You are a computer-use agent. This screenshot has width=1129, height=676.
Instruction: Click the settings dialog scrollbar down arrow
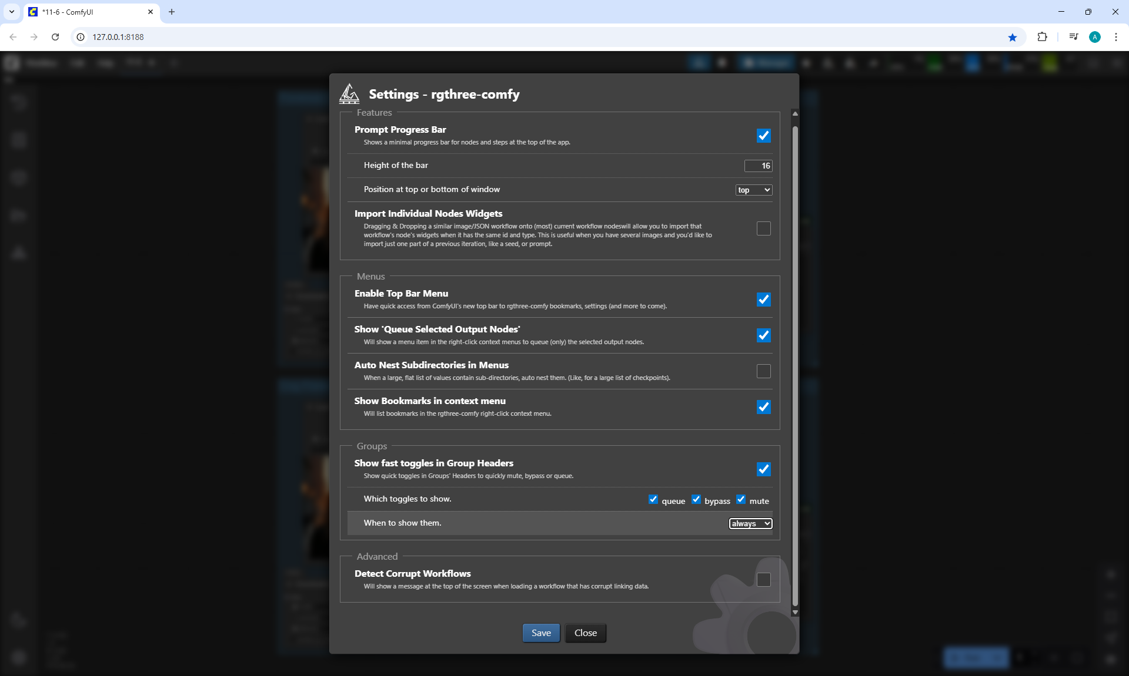tap(795, 612)
